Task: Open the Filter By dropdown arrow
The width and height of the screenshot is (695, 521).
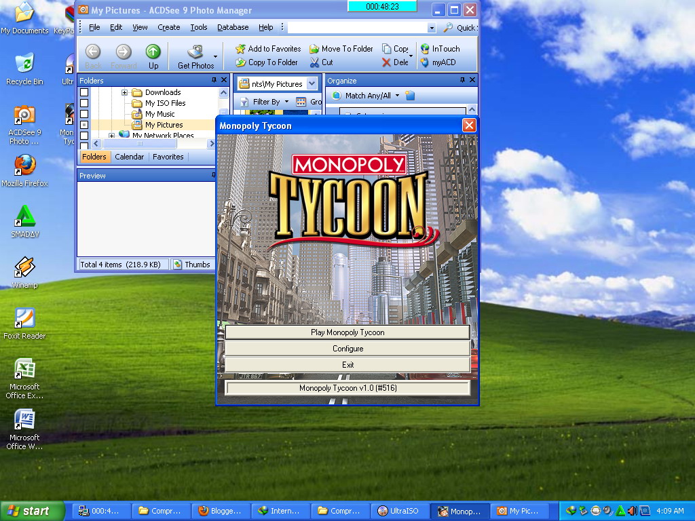Action: tap(287, 102)
